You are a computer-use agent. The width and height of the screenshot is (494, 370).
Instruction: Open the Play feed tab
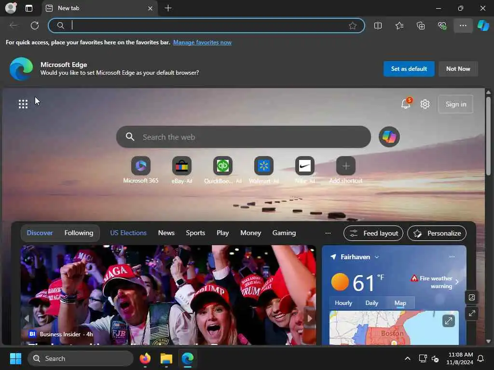(223, 233)
